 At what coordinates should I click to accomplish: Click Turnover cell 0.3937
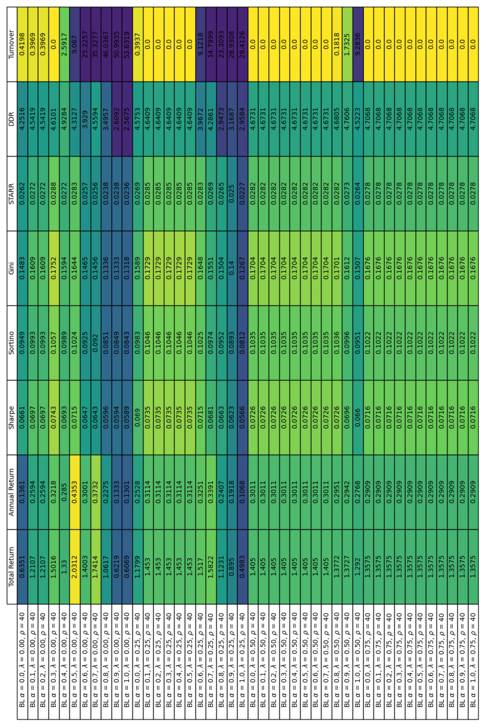click(138, 44)
